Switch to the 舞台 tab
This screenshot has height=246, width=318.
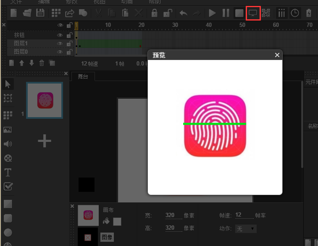click(83, 77)
